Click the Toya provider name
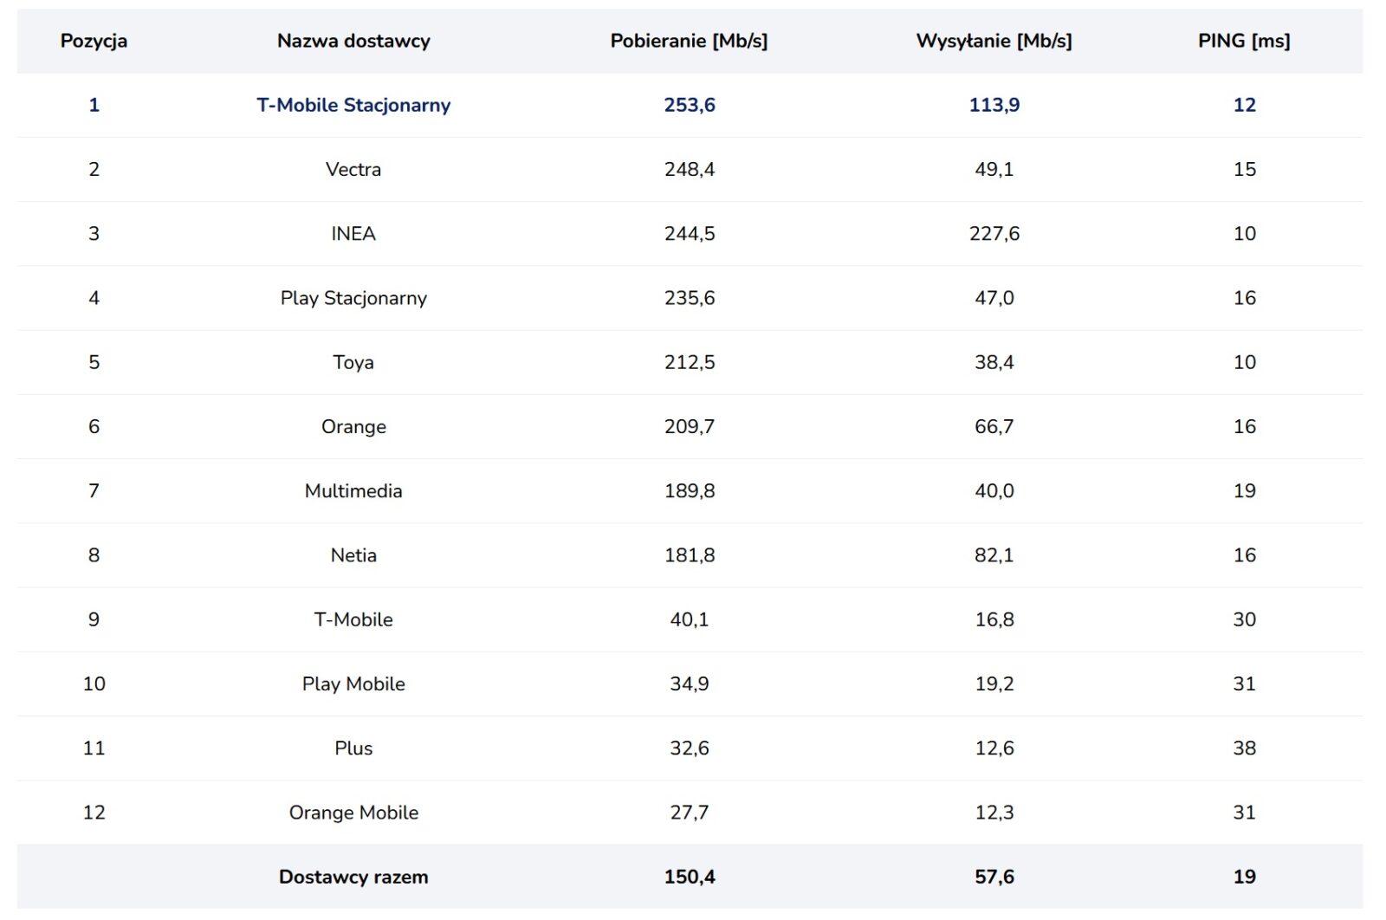This screenshot has width=1386, height=920. (x=353, y=362)
